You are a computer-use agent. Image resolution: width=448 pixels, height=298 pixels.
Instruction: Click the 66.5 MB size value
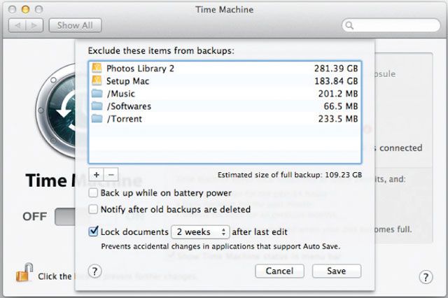point(341,106)
